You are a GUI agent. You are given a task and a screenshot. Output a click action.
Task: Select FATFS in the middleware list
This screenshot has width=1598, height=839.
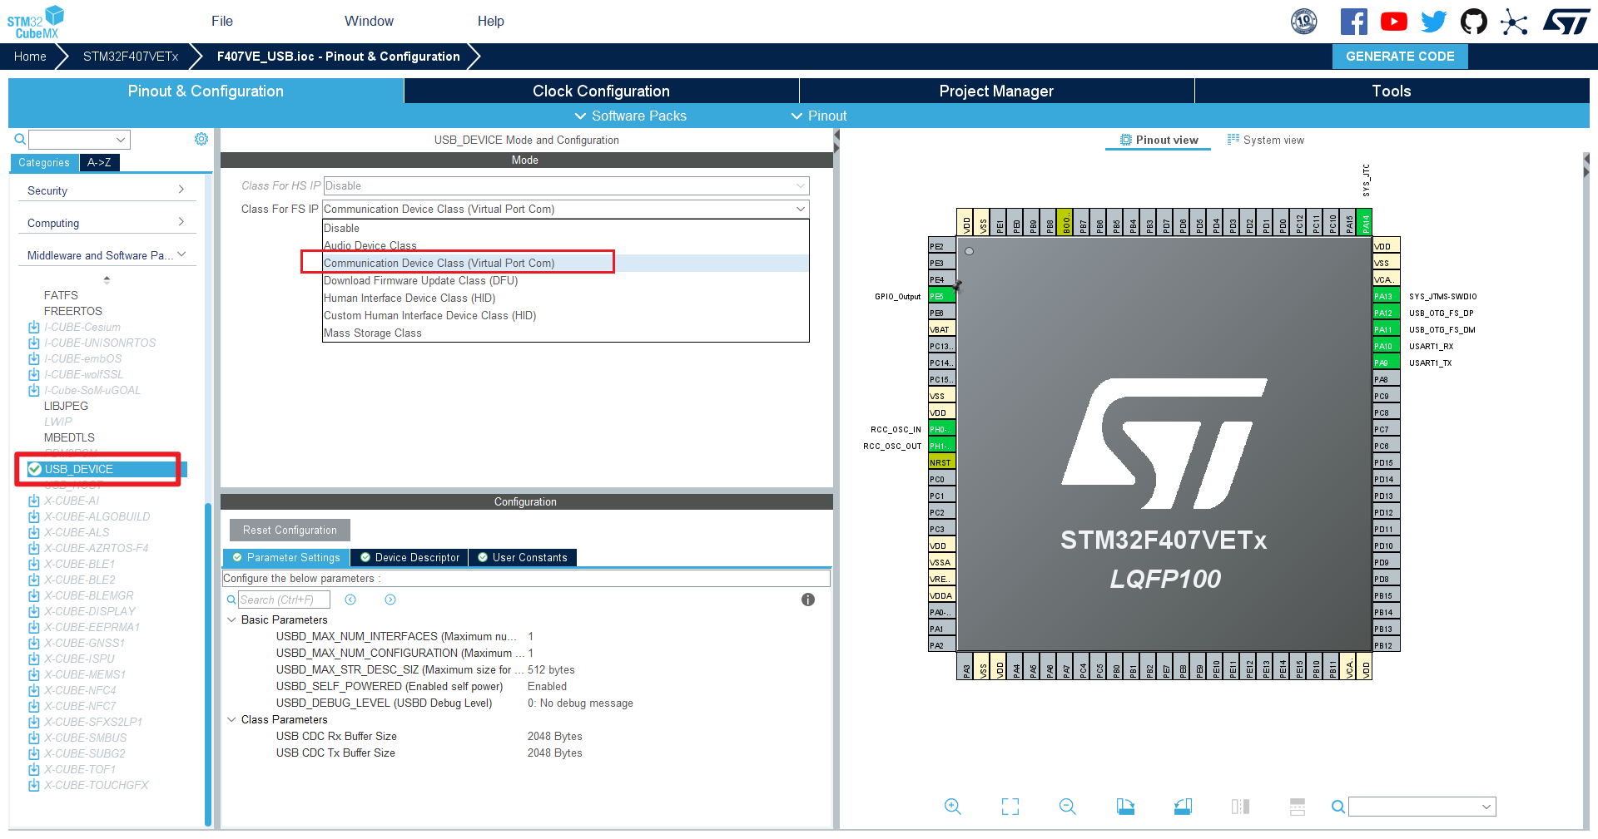tap(61, 295)
